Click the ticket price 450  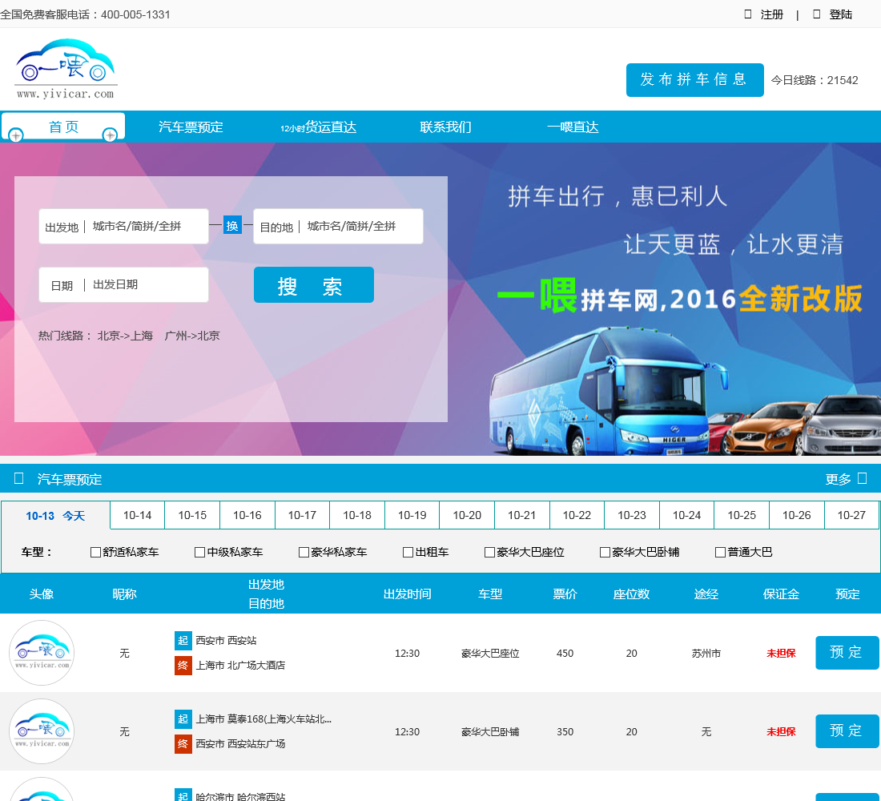click(565, 653)
